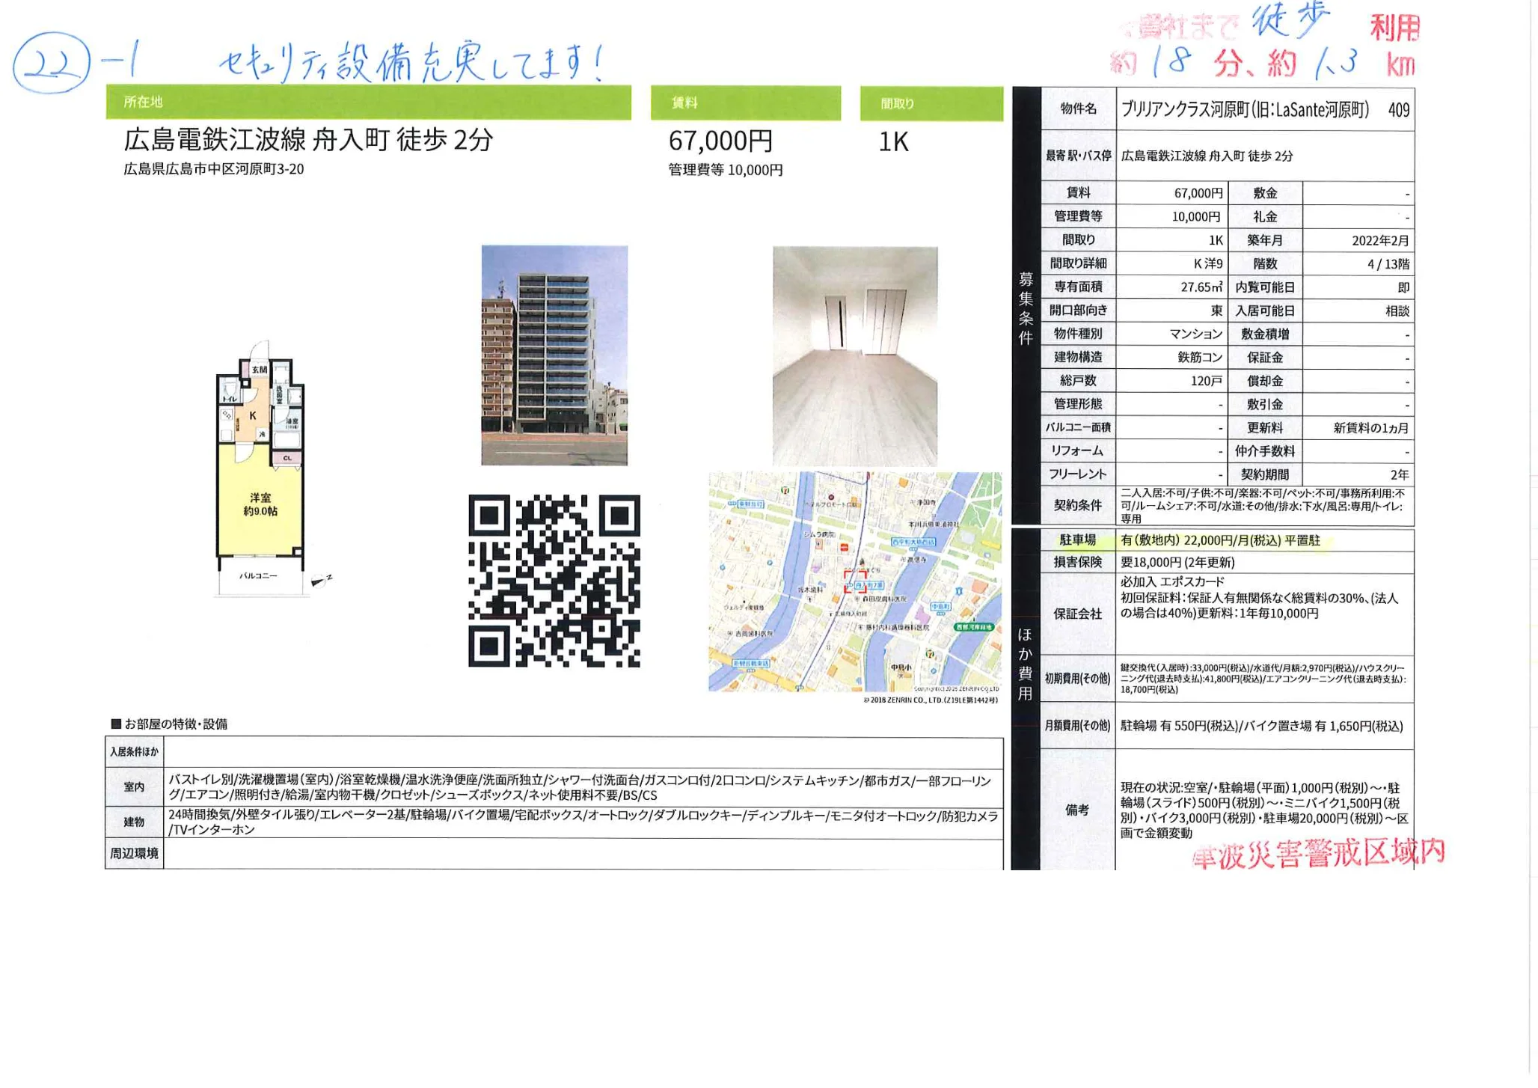The height and width of the screenshot is (1088, 1538).
Task: Click the 保証会社 row label
Action: click(1077, 614)
